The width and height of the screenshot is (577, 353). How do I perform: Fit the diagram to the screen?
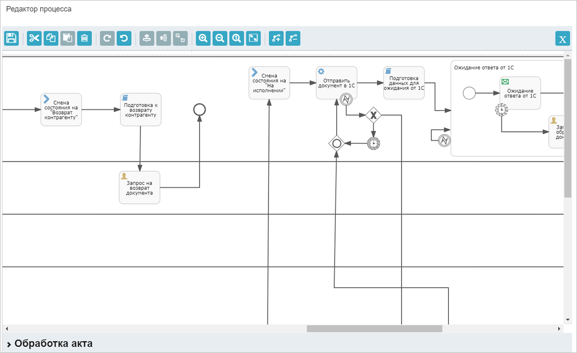coord(253,38)
